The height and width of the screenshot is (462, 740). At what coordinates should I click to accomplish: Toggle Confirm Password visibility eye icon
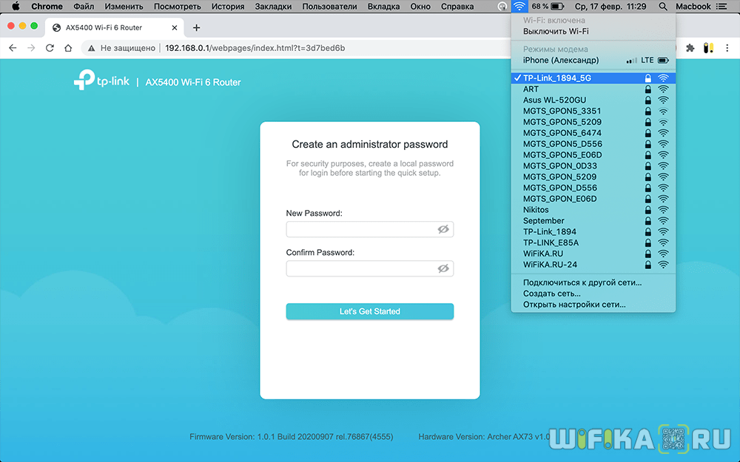click(x=443, y=268)
